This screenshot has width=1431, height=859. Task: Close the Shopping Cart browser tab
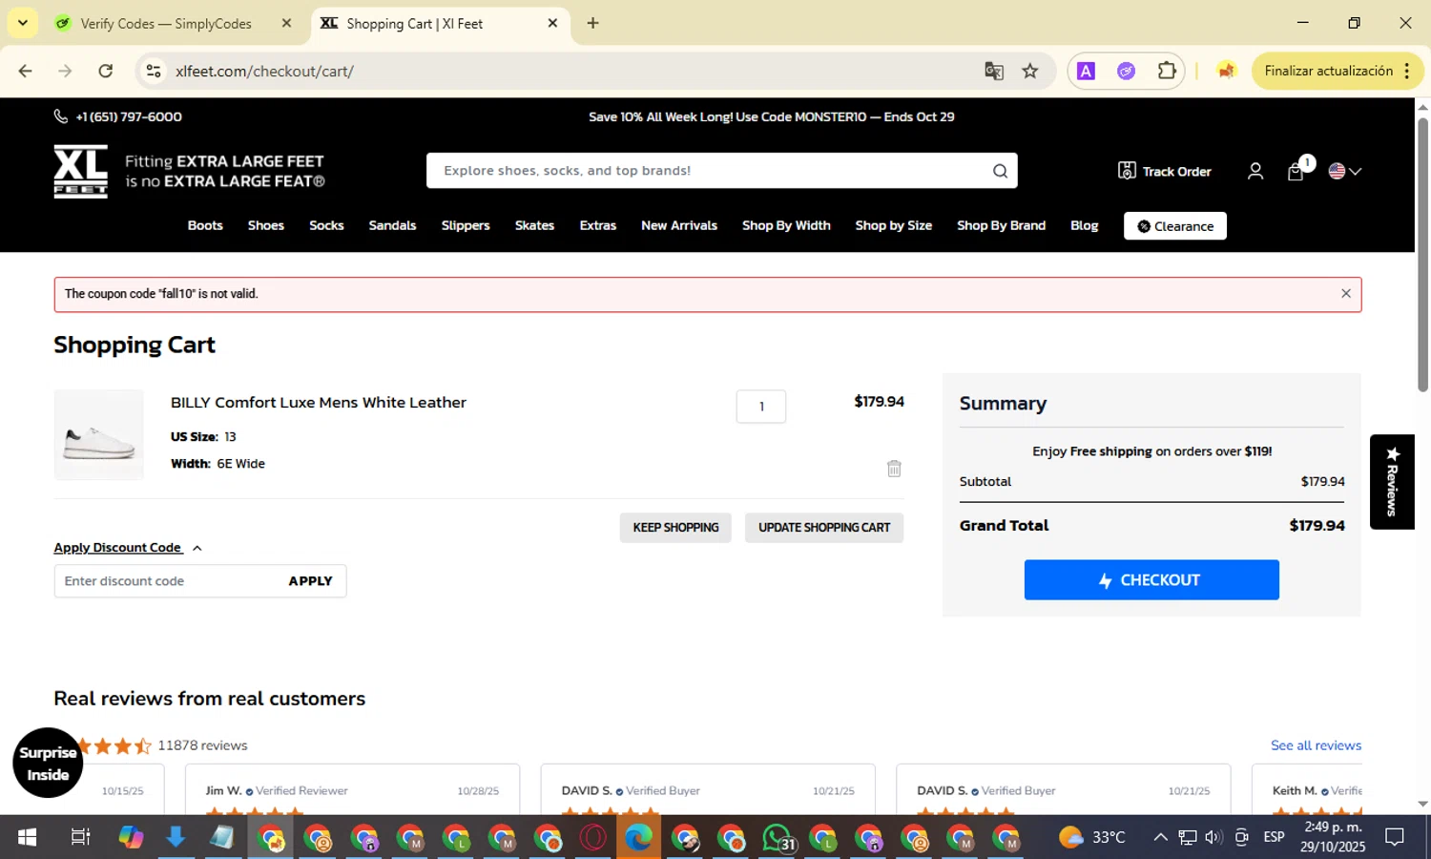[x=552, y=23]
